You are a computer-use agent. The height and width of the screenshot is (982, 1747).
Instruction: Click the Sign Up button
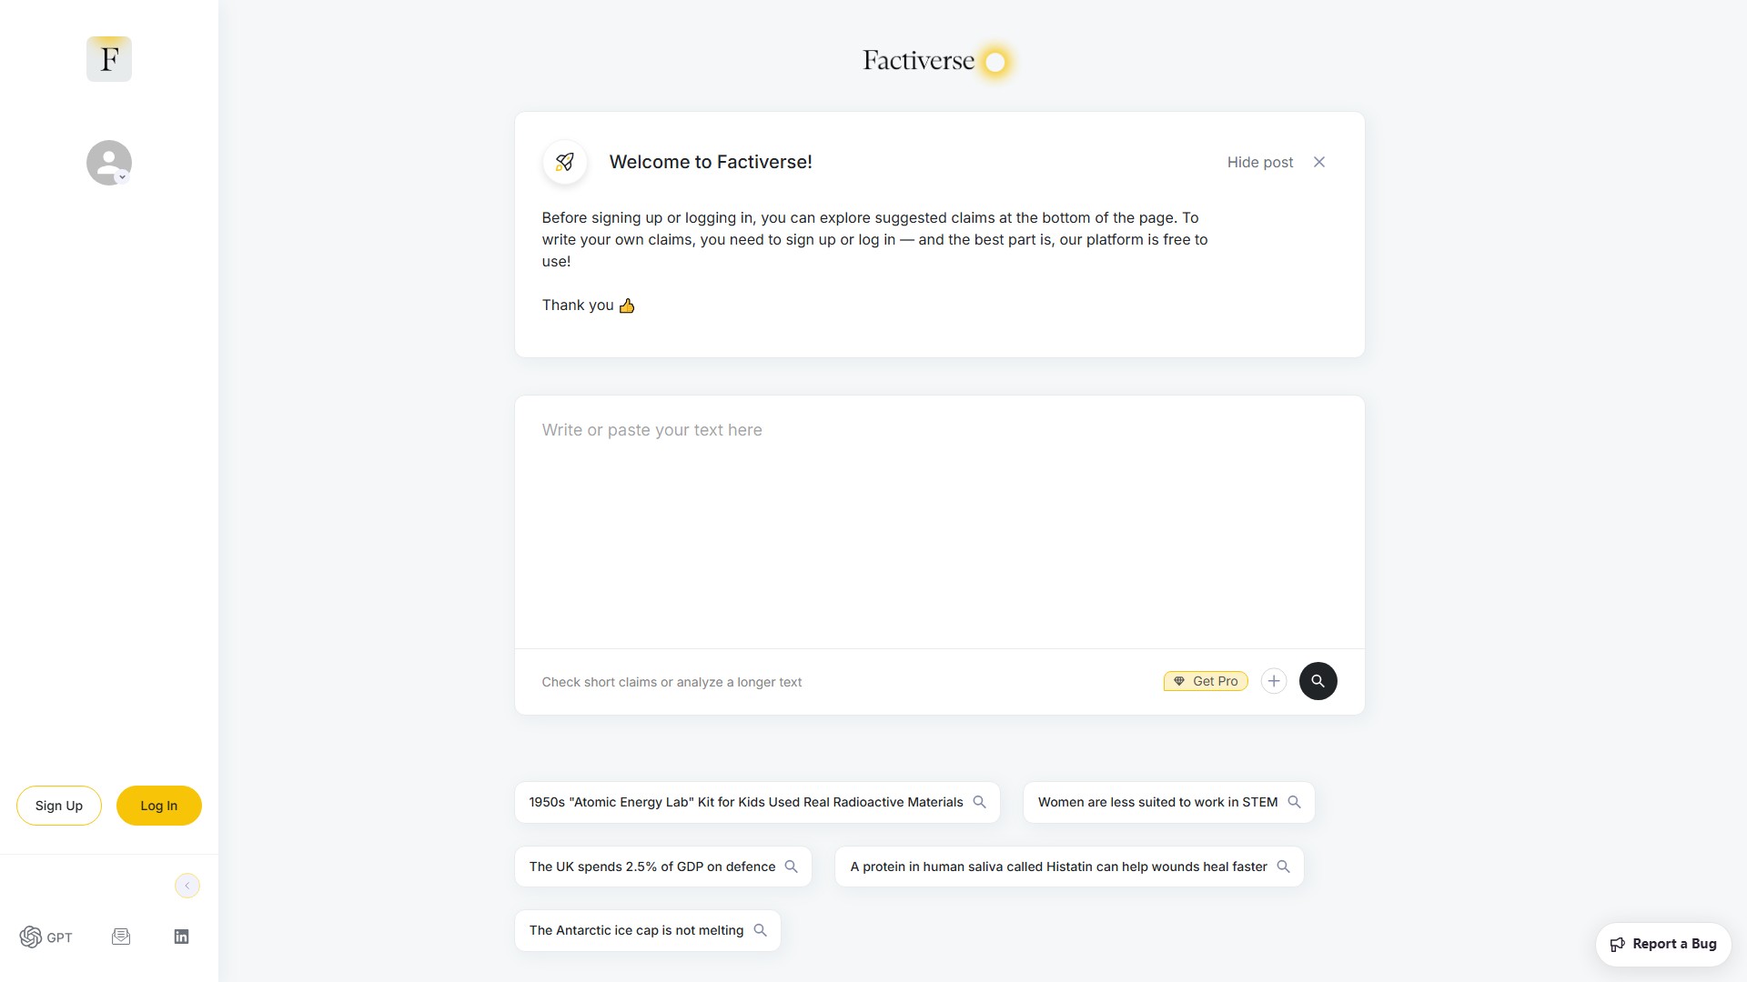(58, 805)
